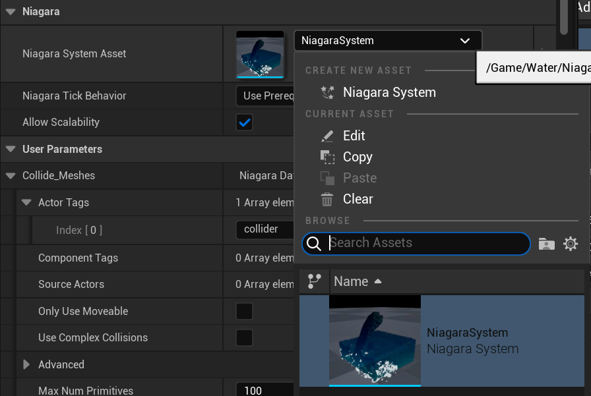The width and height of the screenshot is (591, 396).
Task: Click the Copy icon in Current Asset
Action: point(327,157)
